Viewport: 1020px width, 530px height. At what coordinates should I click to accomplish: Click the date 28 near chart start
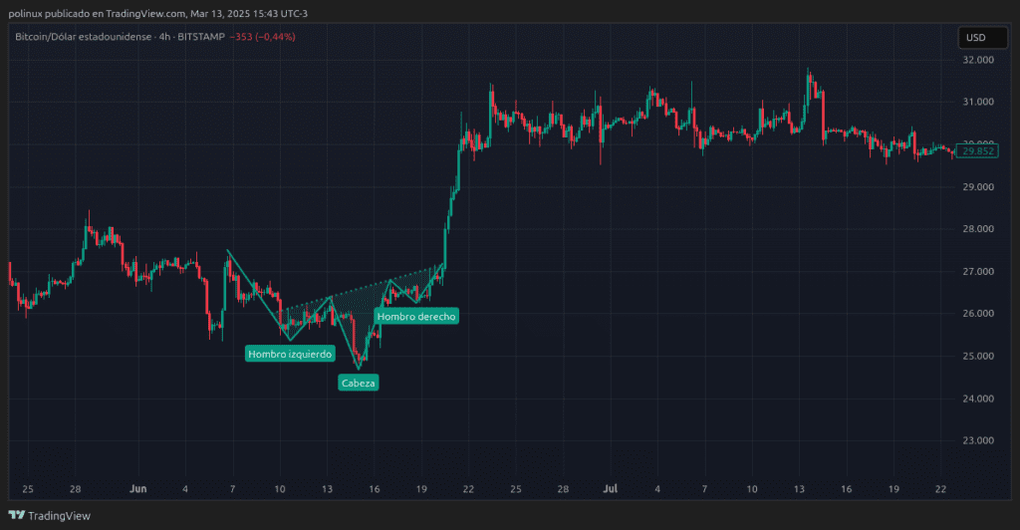pyautogui.click(x=75, y=489)
